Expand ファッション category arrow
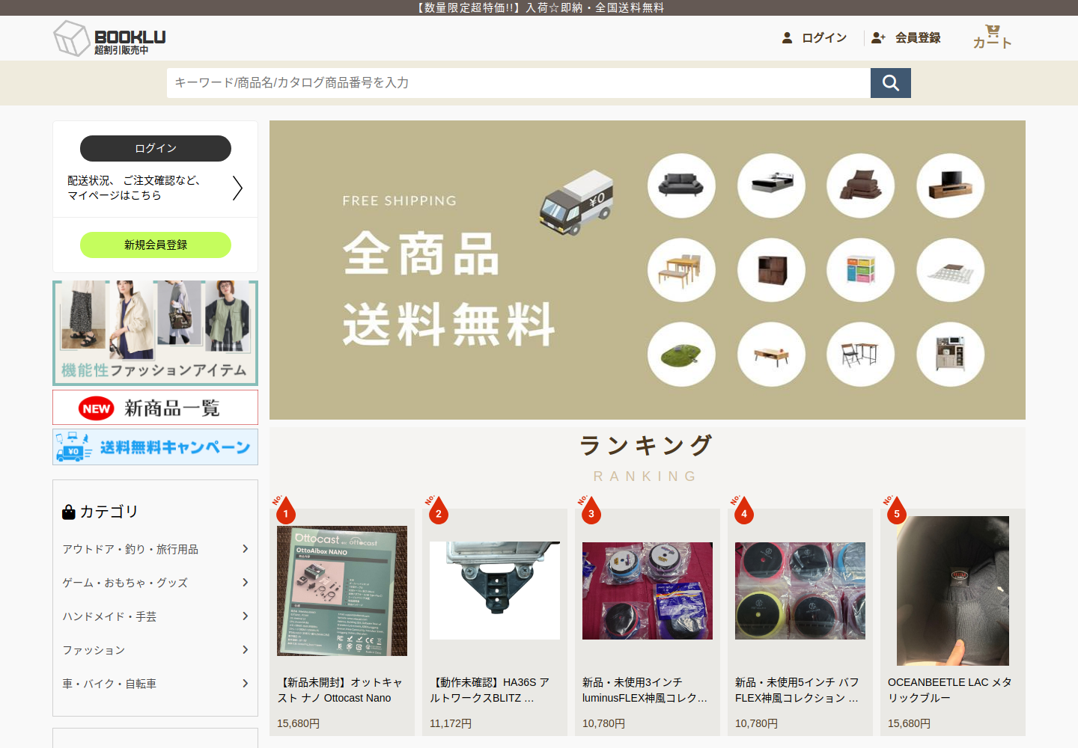The image size is (1078, 748). [x=245, y=650]
